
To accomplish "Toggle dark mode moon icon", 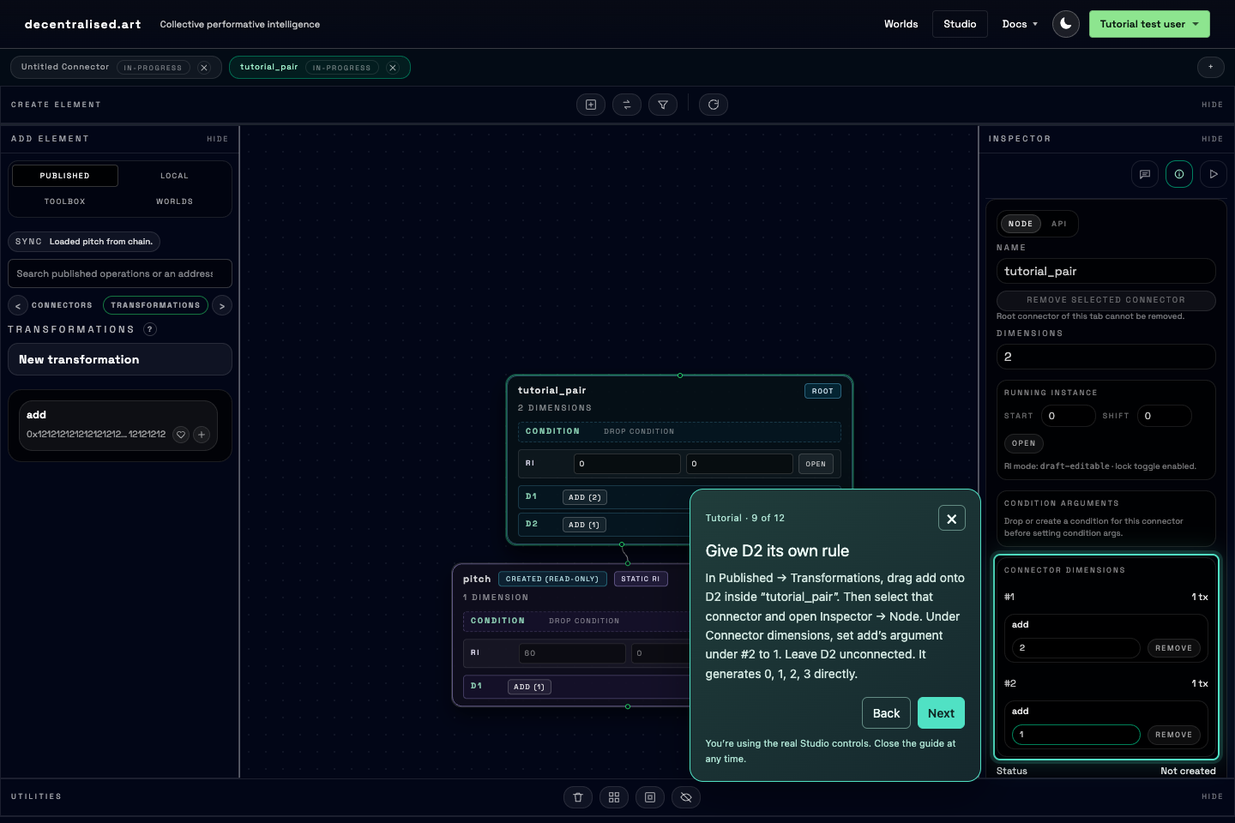I will pyautogui.click(x=1065, y=24).
